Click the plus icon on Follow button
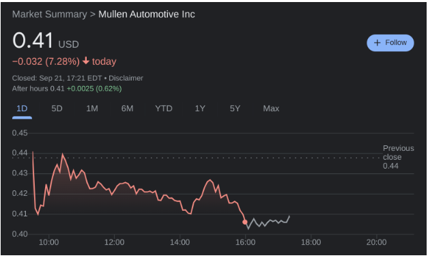 tap(377, 43)
